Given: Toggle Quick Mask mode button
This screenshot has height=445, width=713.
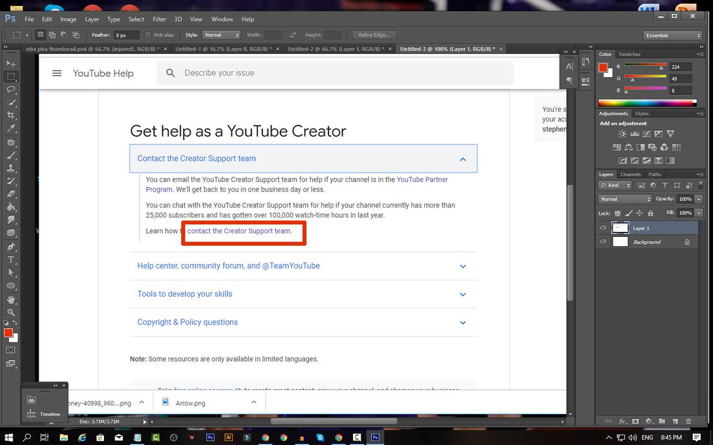Looking at the screenshot, I should [11, 350].
